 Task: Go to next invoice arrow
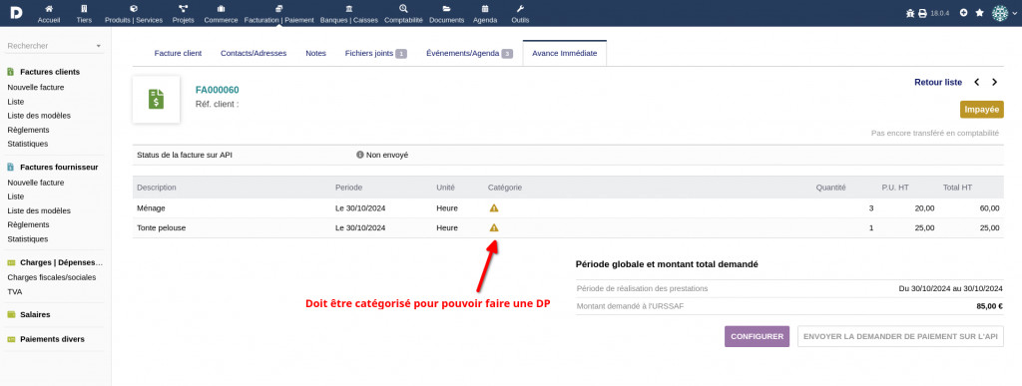coord(995,82)
